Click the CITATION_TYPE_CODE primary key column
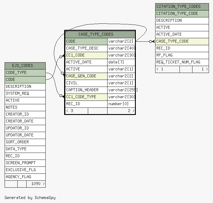Image resolution: width=213 pixels, height=203 pixels. point(177,13)
